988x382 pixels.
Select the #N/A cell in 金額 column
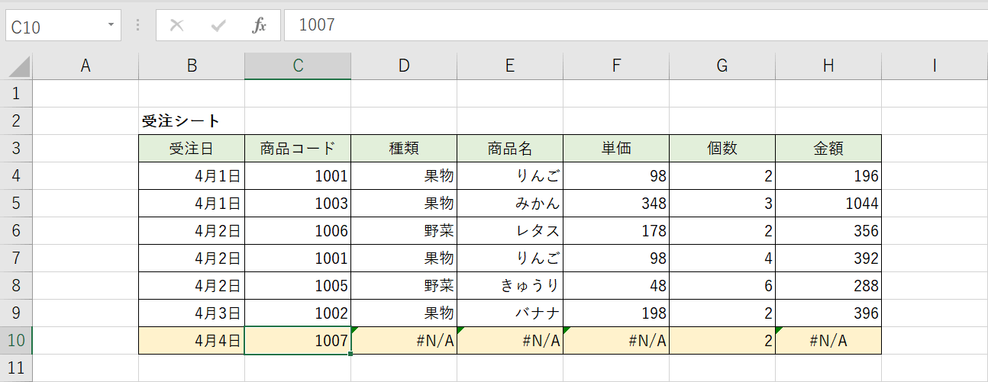(x=828, y=341)
